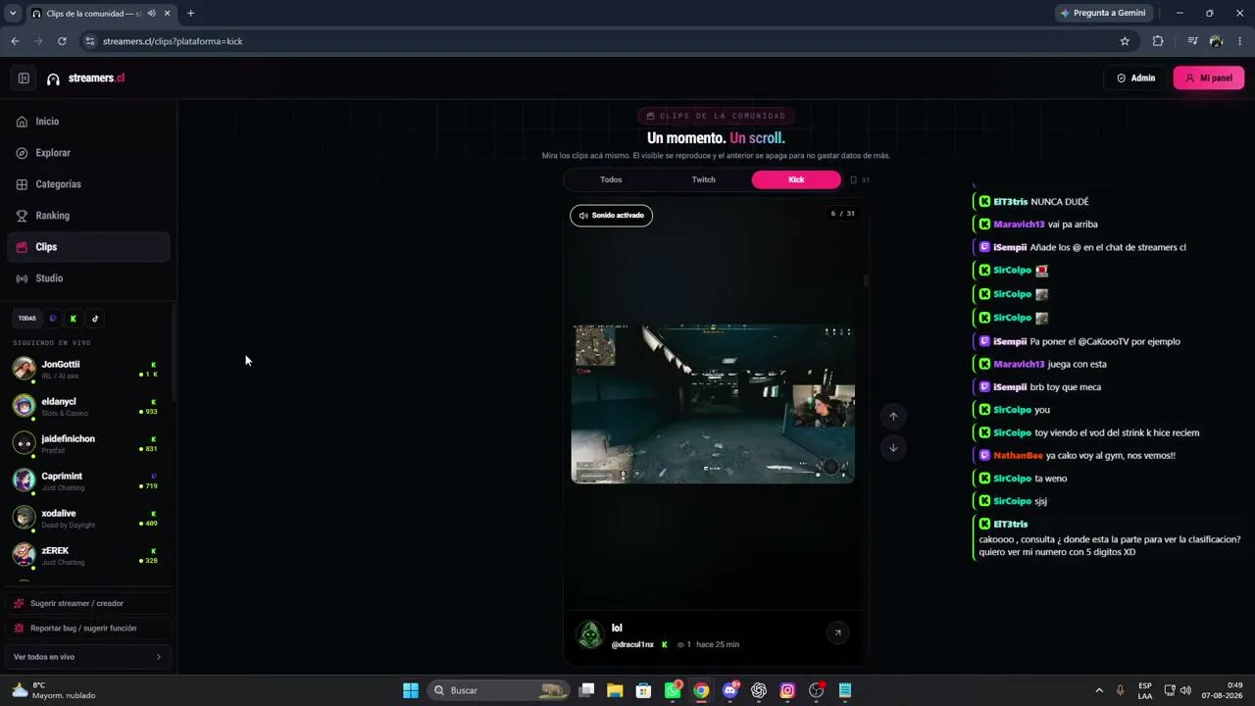Filter live list by Kick icon
Viewport: 1255px width, 706px height.
[x=74, y=319]
